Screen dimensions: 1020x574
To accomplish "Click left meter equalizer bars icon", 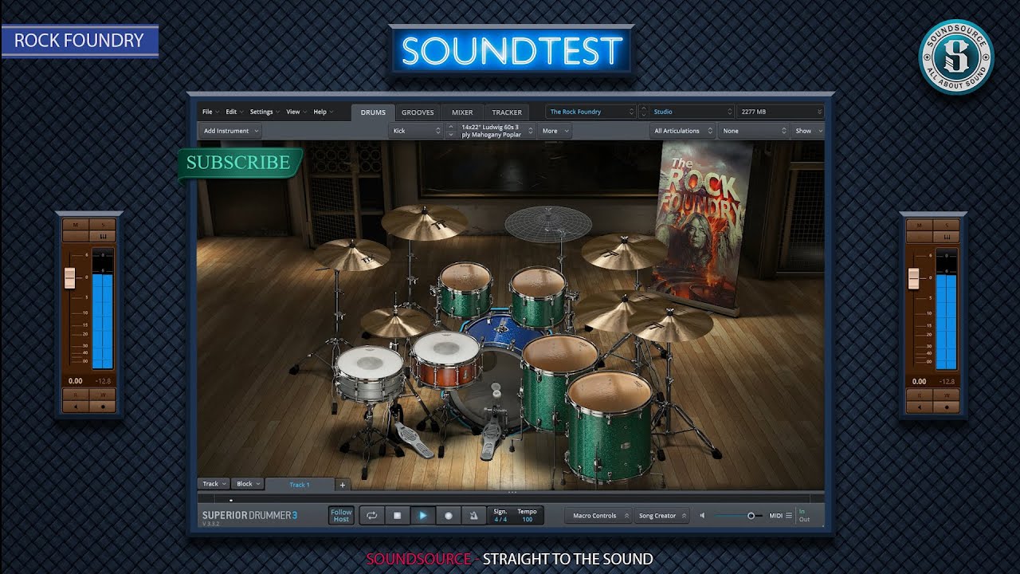I will (102, 237).
